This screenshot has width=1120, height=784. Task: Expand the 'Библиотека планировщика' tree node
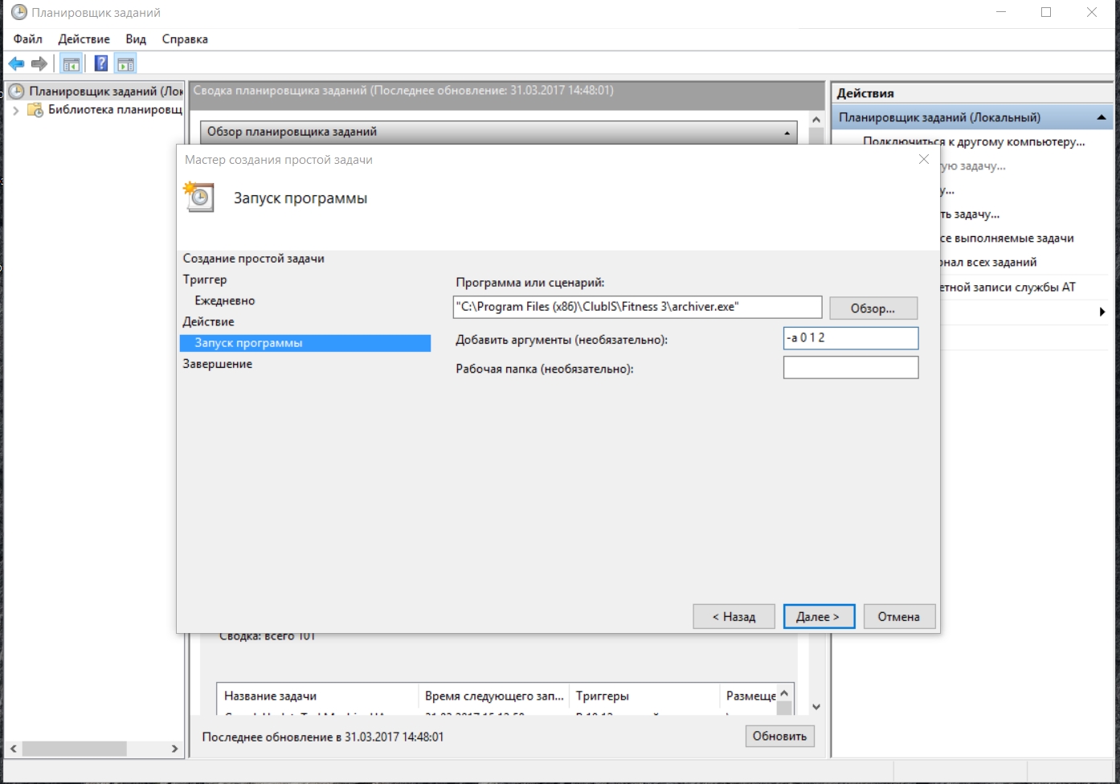(15, 110)
